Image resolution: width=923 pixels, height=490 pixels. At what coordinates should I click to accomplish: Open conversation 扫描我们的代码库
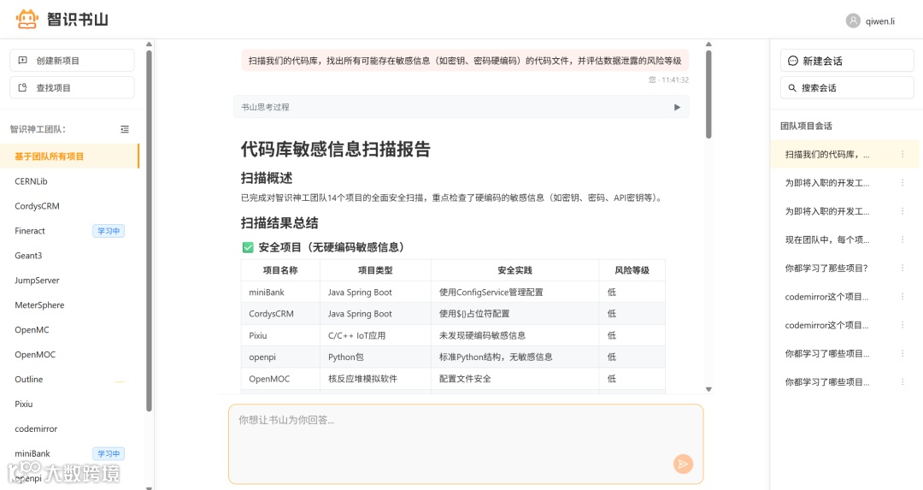pyautogui.click(x=844, y=154)
